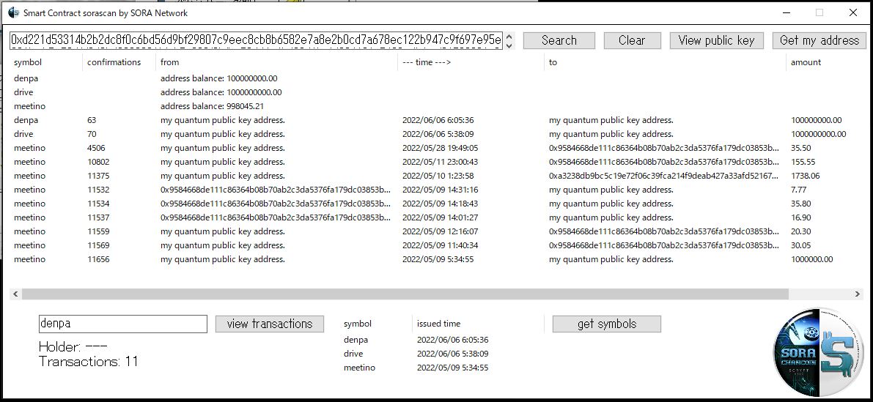Click the symbol input containing denpa
Screen dimensions: 873x402
coord(123,324)
